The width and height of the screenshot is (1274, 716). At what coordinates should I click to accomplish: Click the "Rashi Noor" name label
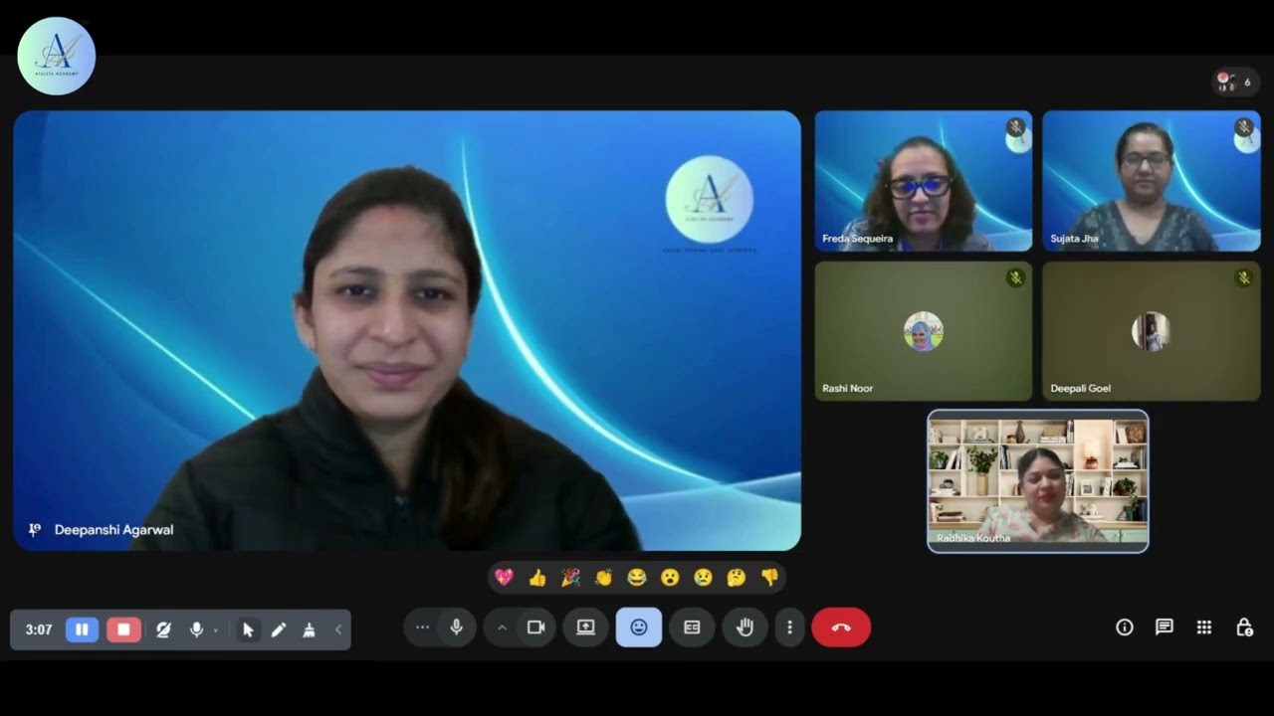847,388
